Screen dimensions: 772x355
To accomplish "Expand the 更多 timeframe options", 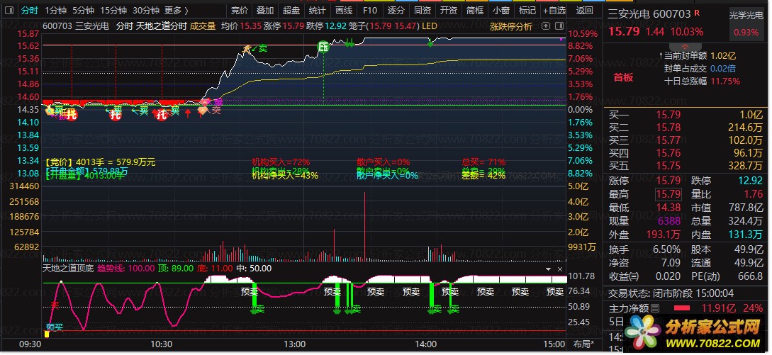I will click(x=176, y=11).
